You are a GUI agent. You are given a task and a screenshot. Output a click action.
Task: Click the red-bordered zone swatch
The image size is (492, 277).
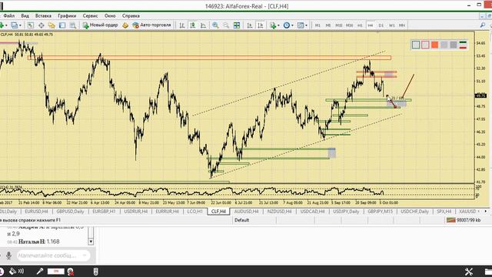click(x=425, y=45)
